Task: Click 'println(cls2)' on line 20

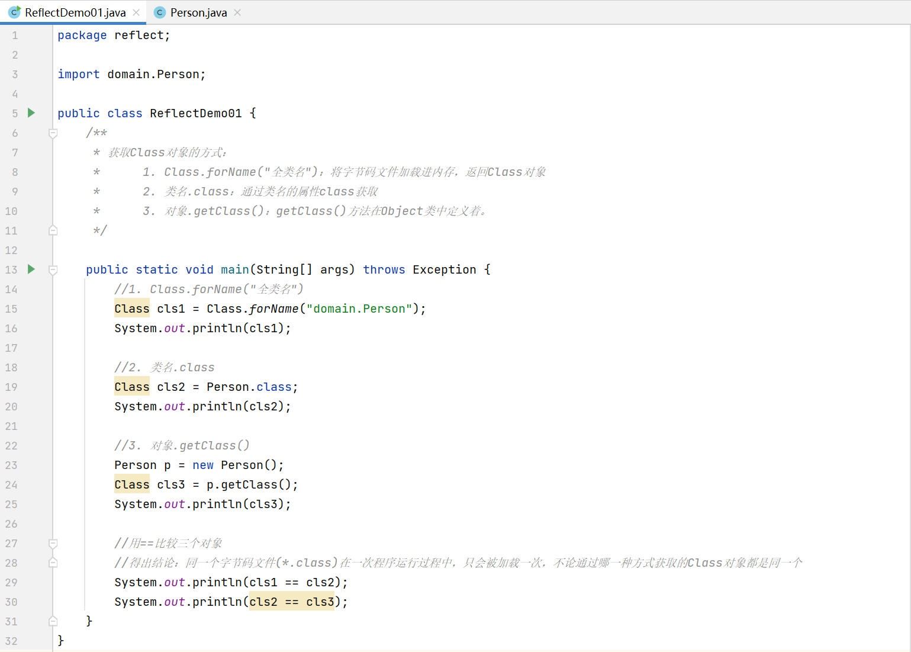Action: (239, 407)
